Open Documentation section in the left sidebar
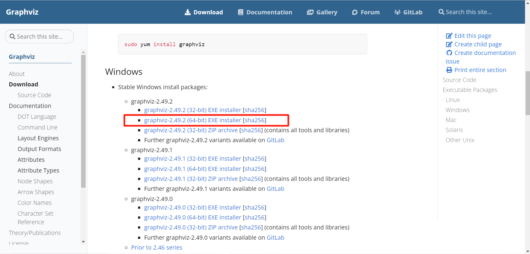This screenshot has height=254, width=530. point(30,106)
